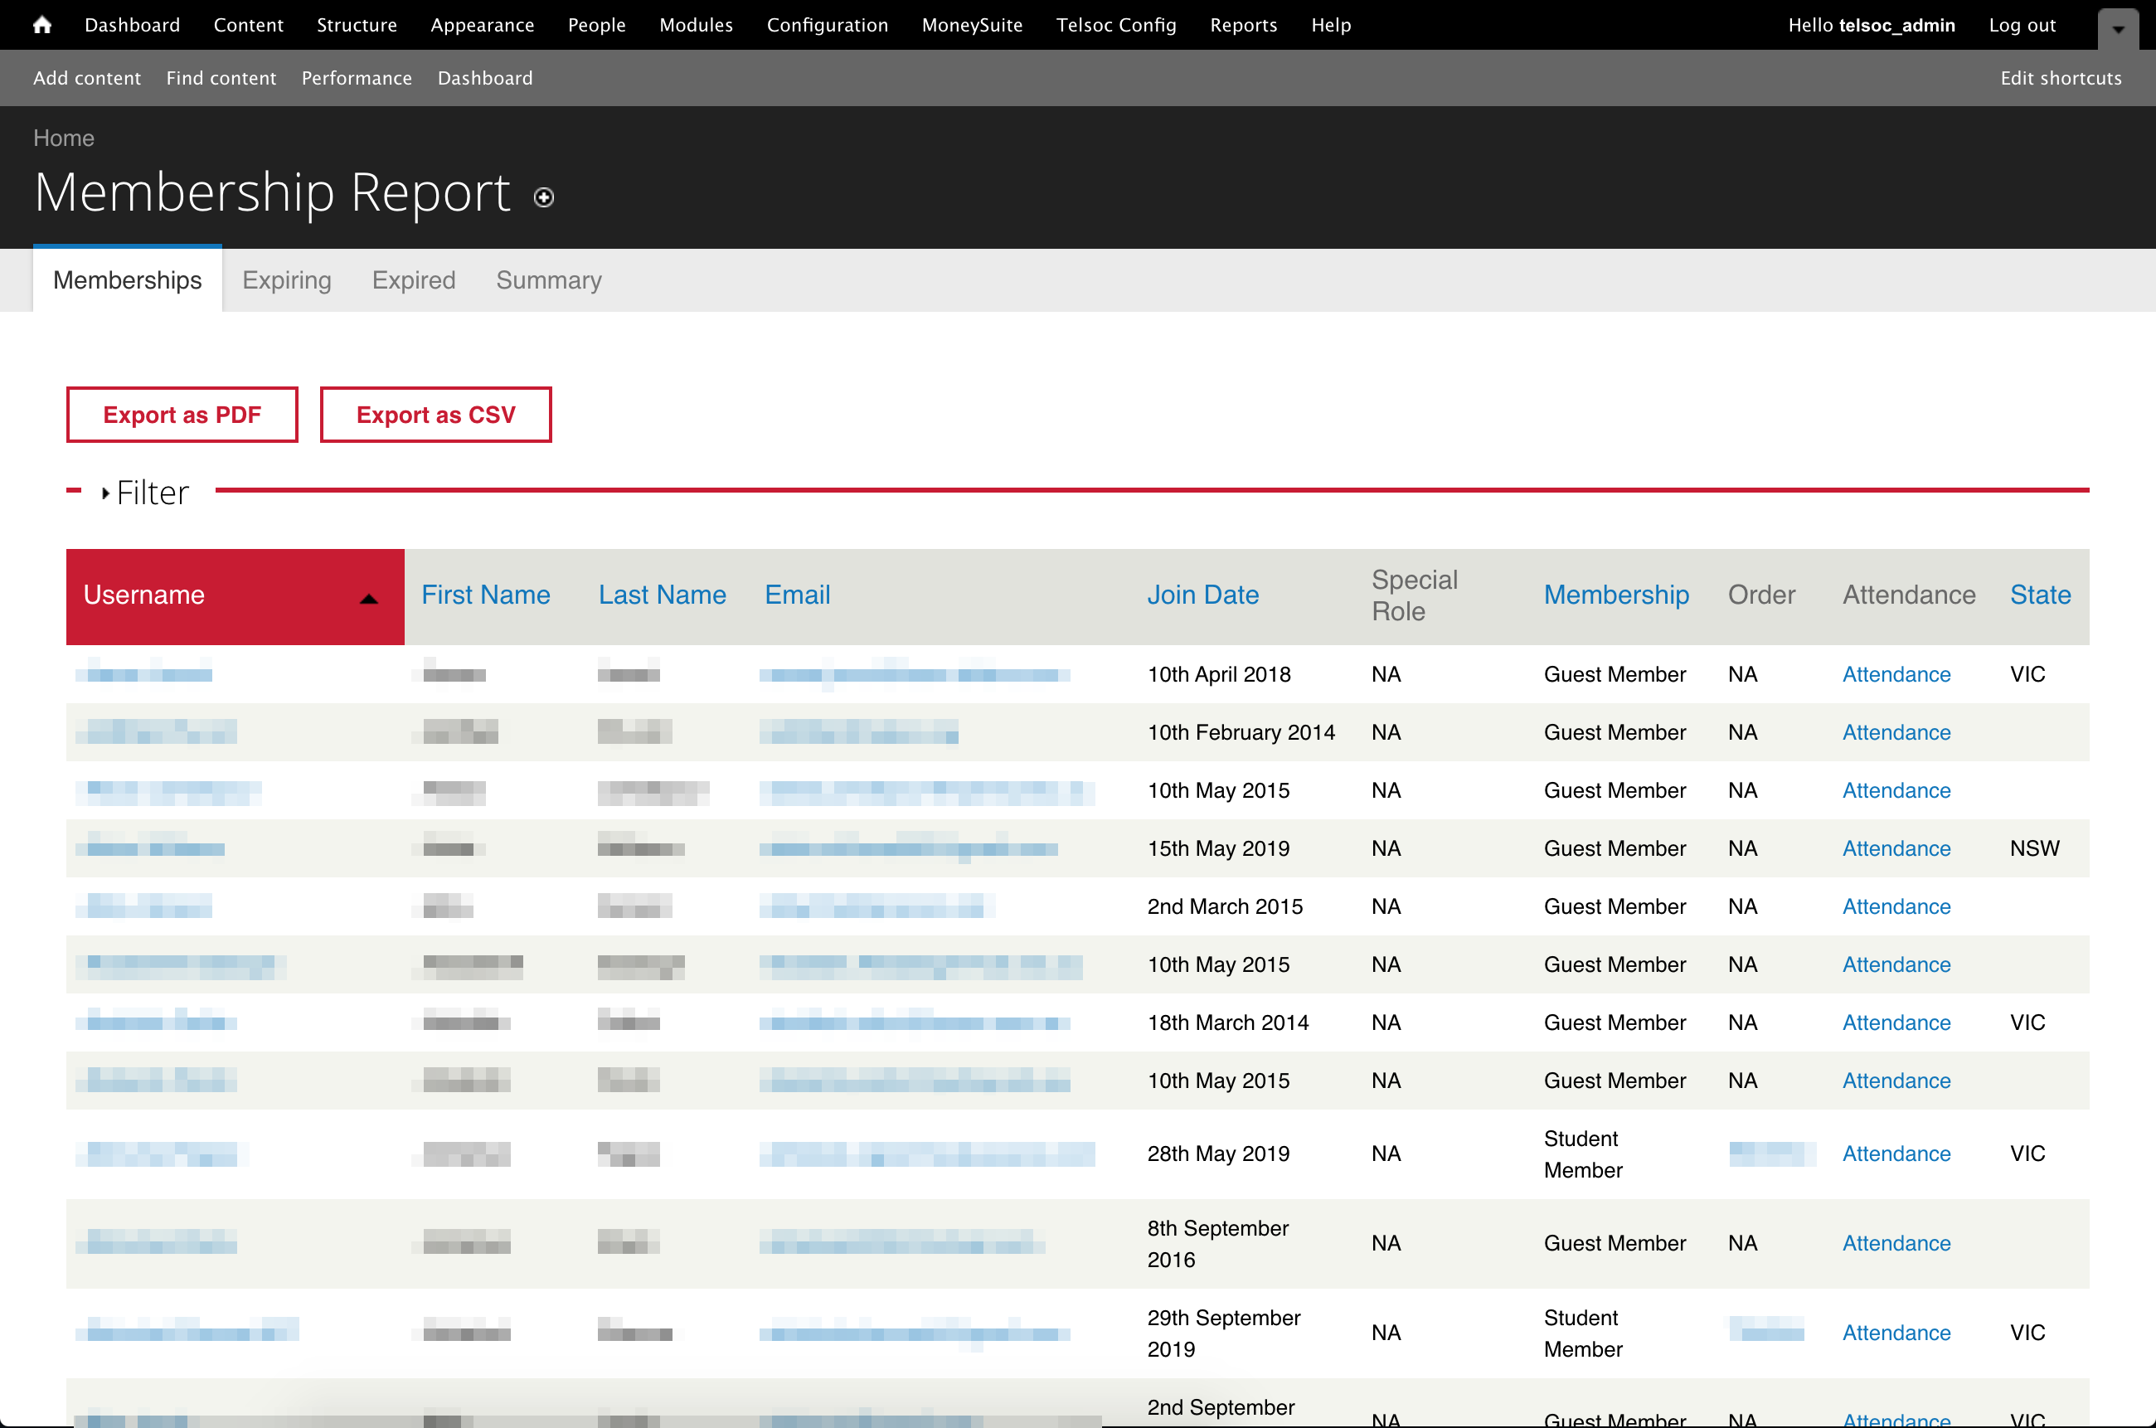Click the Log out link
This screenshot has height=1428, width=2156.
[2022, 25]
